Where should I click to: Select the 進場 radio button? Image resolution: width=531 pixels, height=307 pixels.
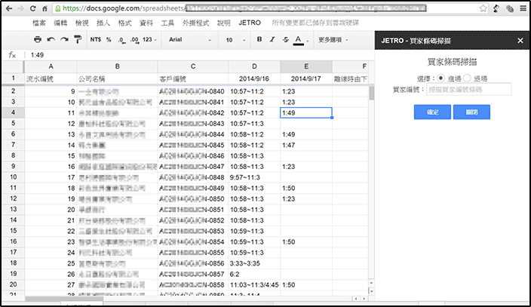(x=440, y=78)
